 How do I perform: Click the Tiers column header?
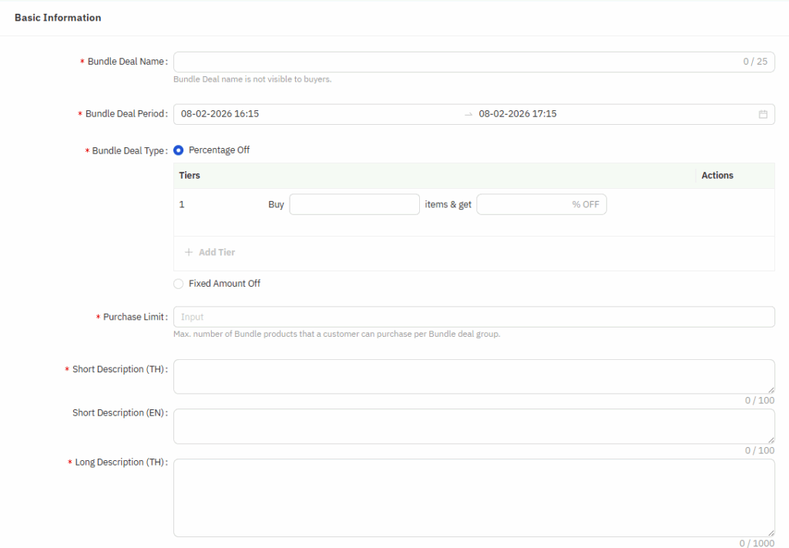point(190,176)
